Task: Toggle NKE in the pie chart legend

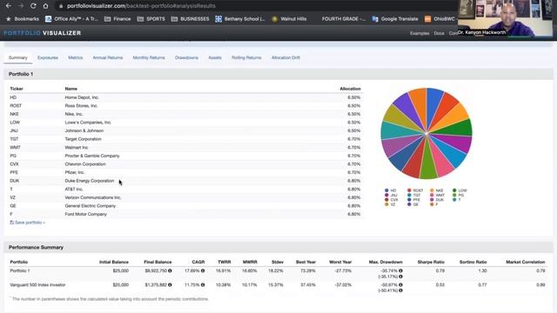Action: tap(437, 190)
